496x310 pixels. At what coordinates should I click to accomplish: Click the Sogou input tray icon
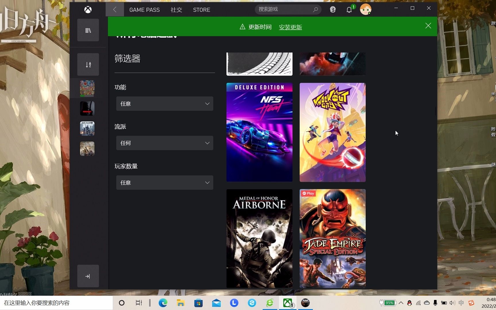[x=471, y=303]
